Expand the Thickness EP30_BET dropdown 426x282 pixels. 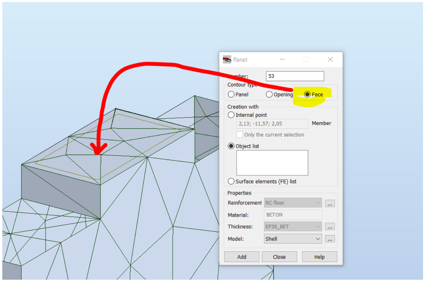tap(318, 227)
